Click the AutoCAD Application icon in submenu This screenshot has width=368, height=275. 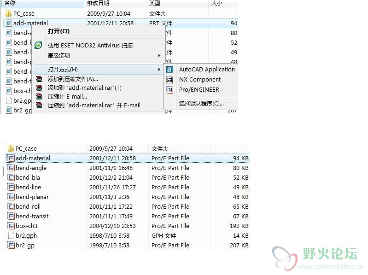click(169, 70)
